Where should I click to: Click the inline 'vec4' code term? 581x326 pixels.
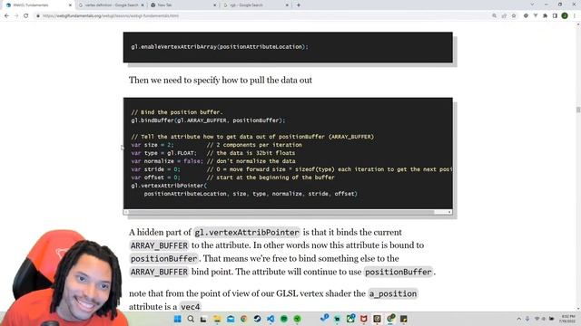point(191,307)
